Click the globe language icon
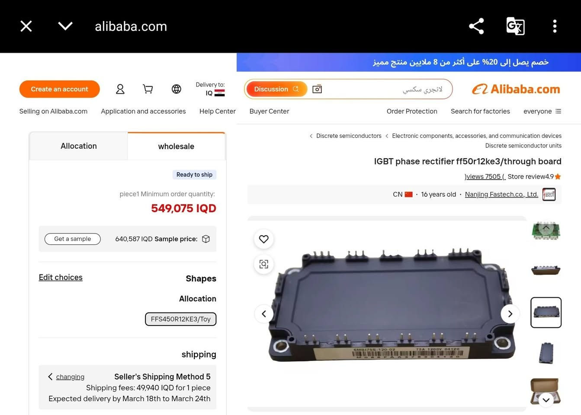581x415 pixels. (x=177, y=89)
